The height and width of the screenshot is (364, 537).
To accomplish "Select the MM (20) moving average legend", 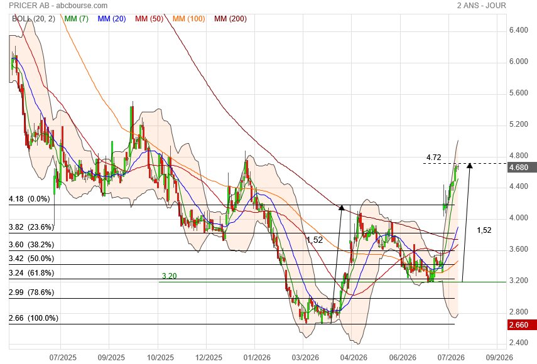I will tap(112, 18).
